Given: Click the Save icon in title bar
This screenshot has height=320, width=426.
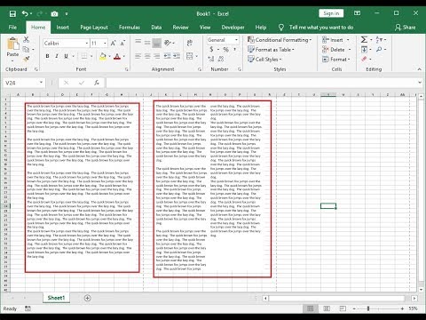Looking at the screenshot, I should (x=12, y=13).
